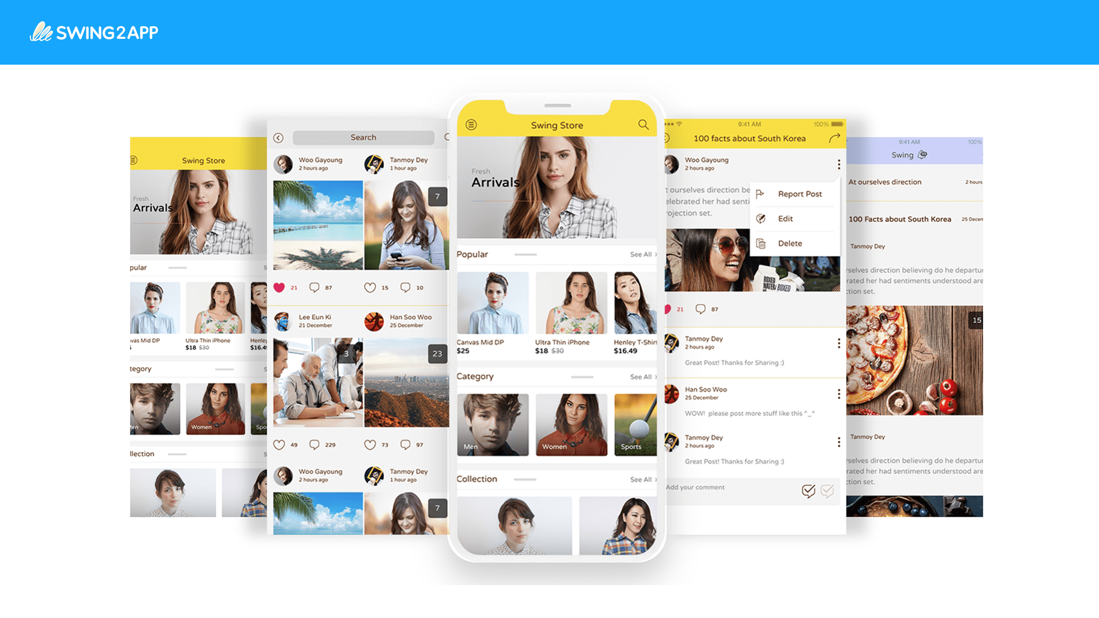Click the Report Post flag icon
This screenshot has height=618, width=1099.
pyautogui.click(x=761, y=194)
